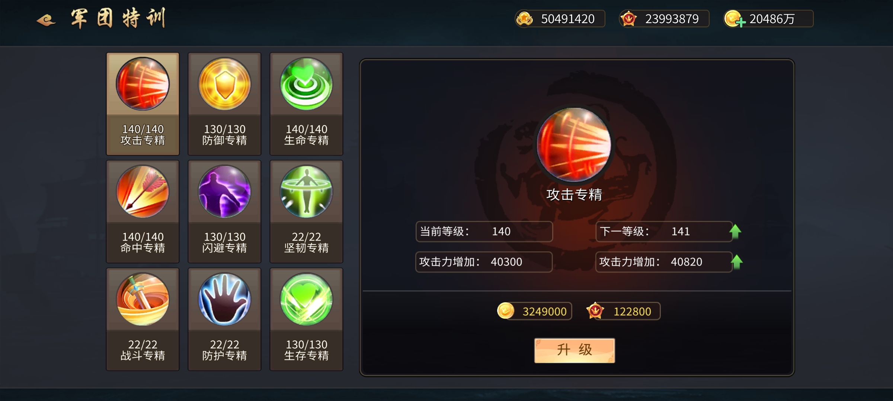Image resolution: width=893 pixels, height=401 pixels.
Task: Click the green arrow beside 攻击力增加 40820
Action: 737,262
